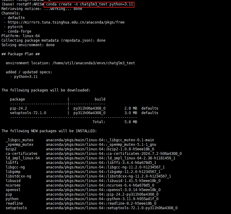The width and height of the screenshot is (231, 214).
Task: Click the 'build' column header
Action: [100, 99]
